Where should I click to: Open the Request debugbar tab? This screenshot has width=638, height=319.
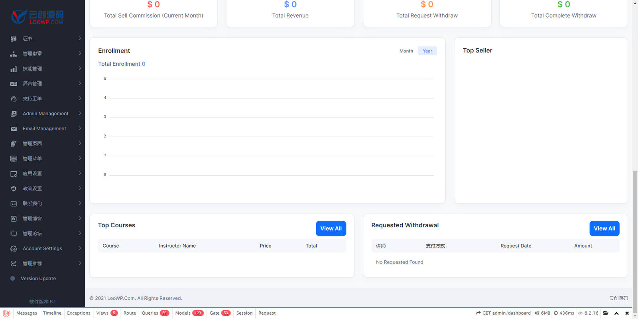point(267,313)
